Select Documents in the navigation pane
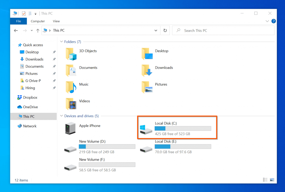Image resolution: width=285 pixels, height=192 pixels. [34, 66]
